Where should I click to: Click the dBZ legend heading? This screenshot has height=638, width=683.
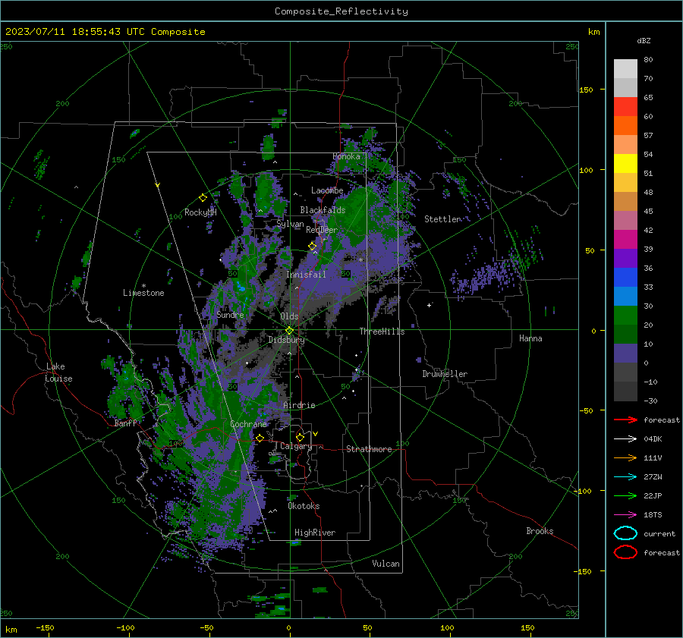tap(644, 40)
